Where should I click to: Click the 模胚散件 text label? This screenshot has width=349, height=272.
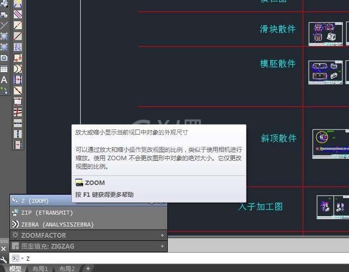(x=278, y=64)
